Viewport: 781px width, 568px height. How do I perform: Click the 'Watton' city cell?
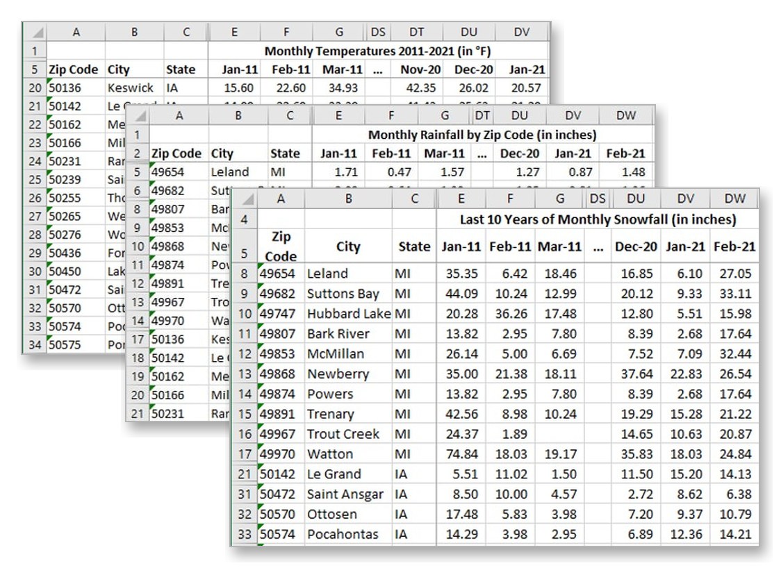pos(348,454)
